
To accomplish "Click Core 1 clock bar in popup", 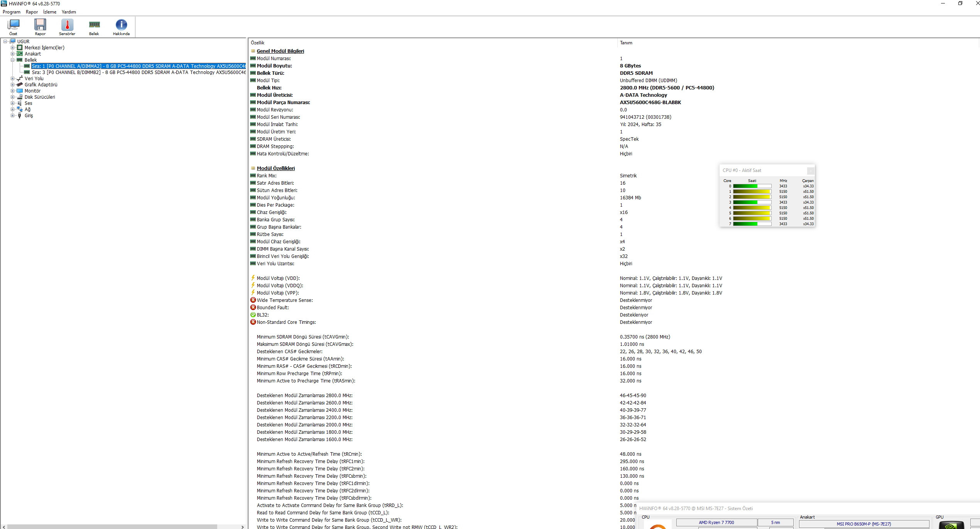I will 752,192.
